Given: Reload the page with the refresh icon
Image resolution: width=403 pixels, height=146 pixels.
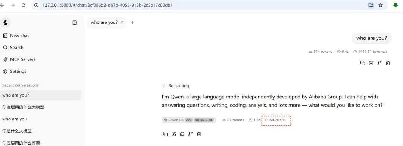Looking at the screenshot, I should pos(24,5).
